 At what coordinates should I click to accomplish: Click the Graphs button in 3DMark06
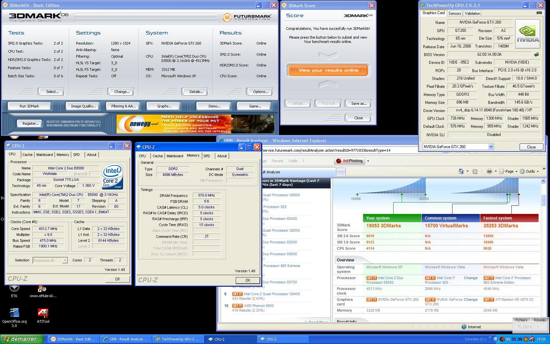point(164,106)
